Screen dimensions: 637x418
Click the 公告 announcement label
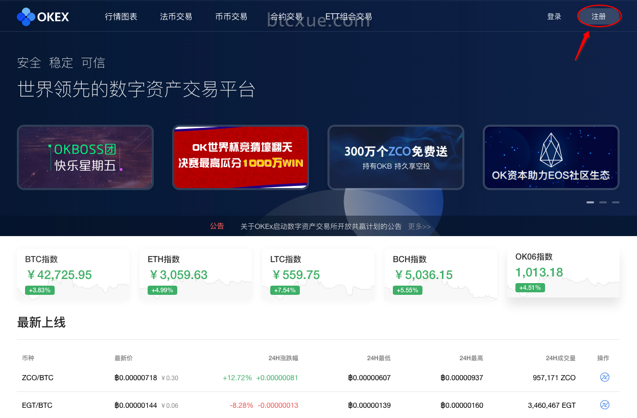217,226
